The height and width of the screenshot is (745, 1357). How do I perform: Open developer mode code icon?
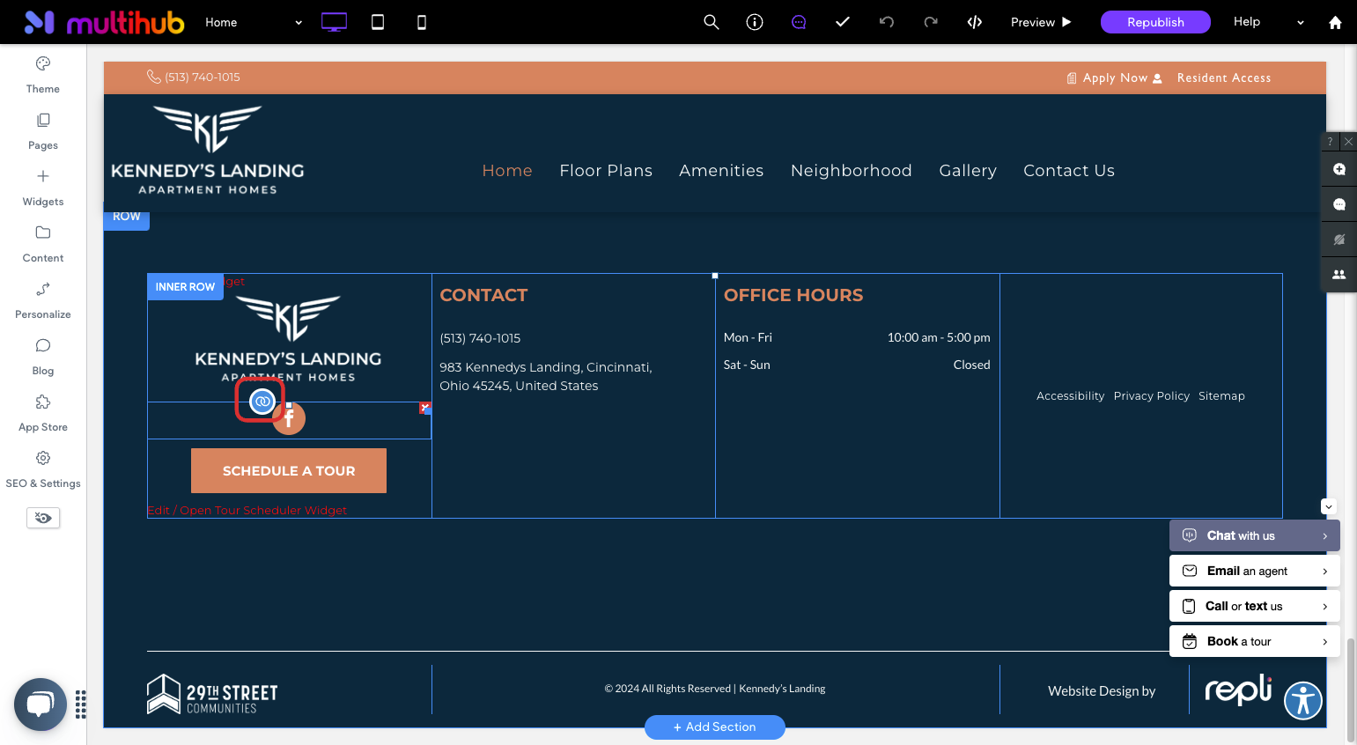(975, 22)
